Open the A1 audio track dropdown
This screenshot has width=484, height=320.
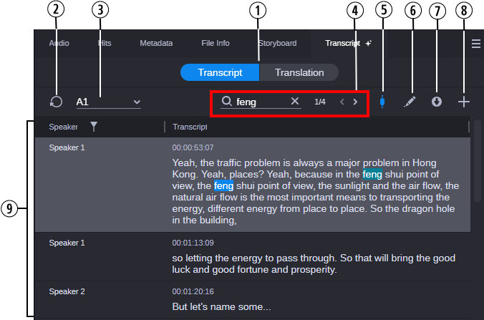(109, 102)
